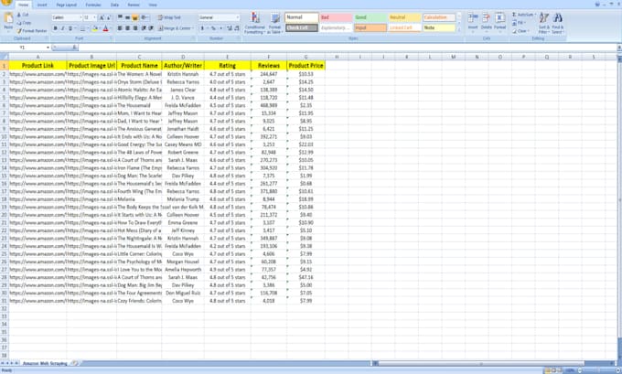This screenshot has width=622, height=374.
Task: Click Increase Indent
Action: coord(151,28)
